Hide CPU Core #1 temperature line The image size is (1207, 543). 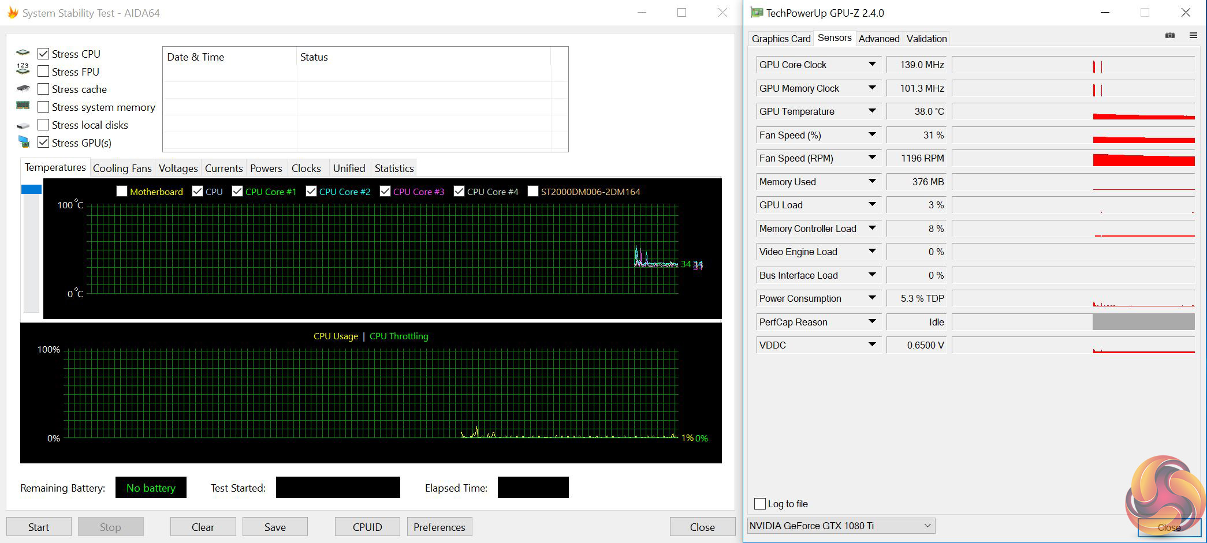pyautogui.click(x=237, y=191)
